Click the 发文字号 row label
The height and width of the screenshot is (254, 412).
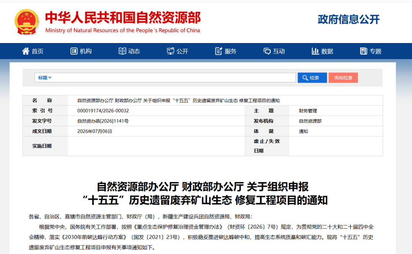42,121
